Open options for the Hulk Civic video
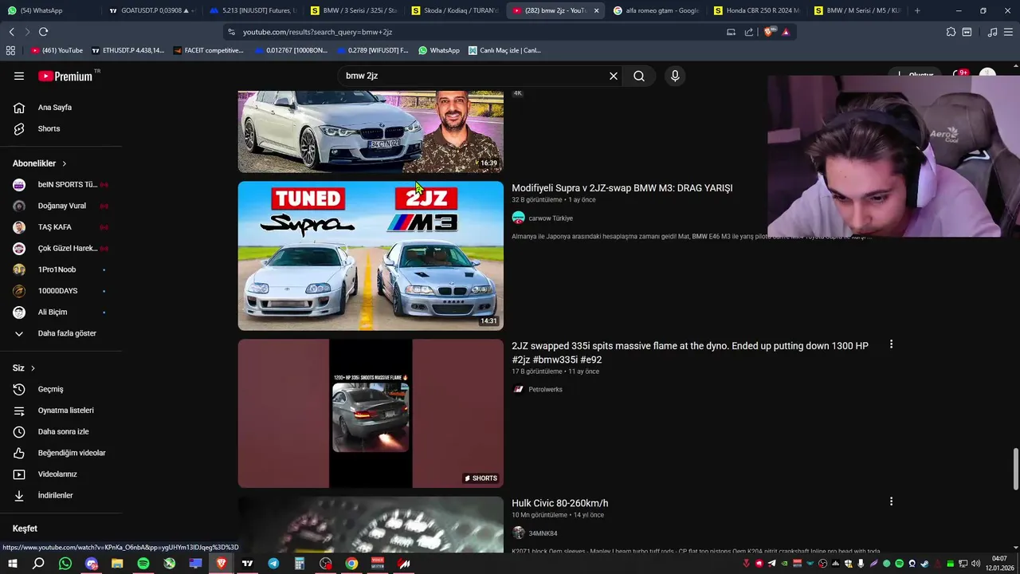The height and width of the screenshot is (574, 1020). pos(891,501)
